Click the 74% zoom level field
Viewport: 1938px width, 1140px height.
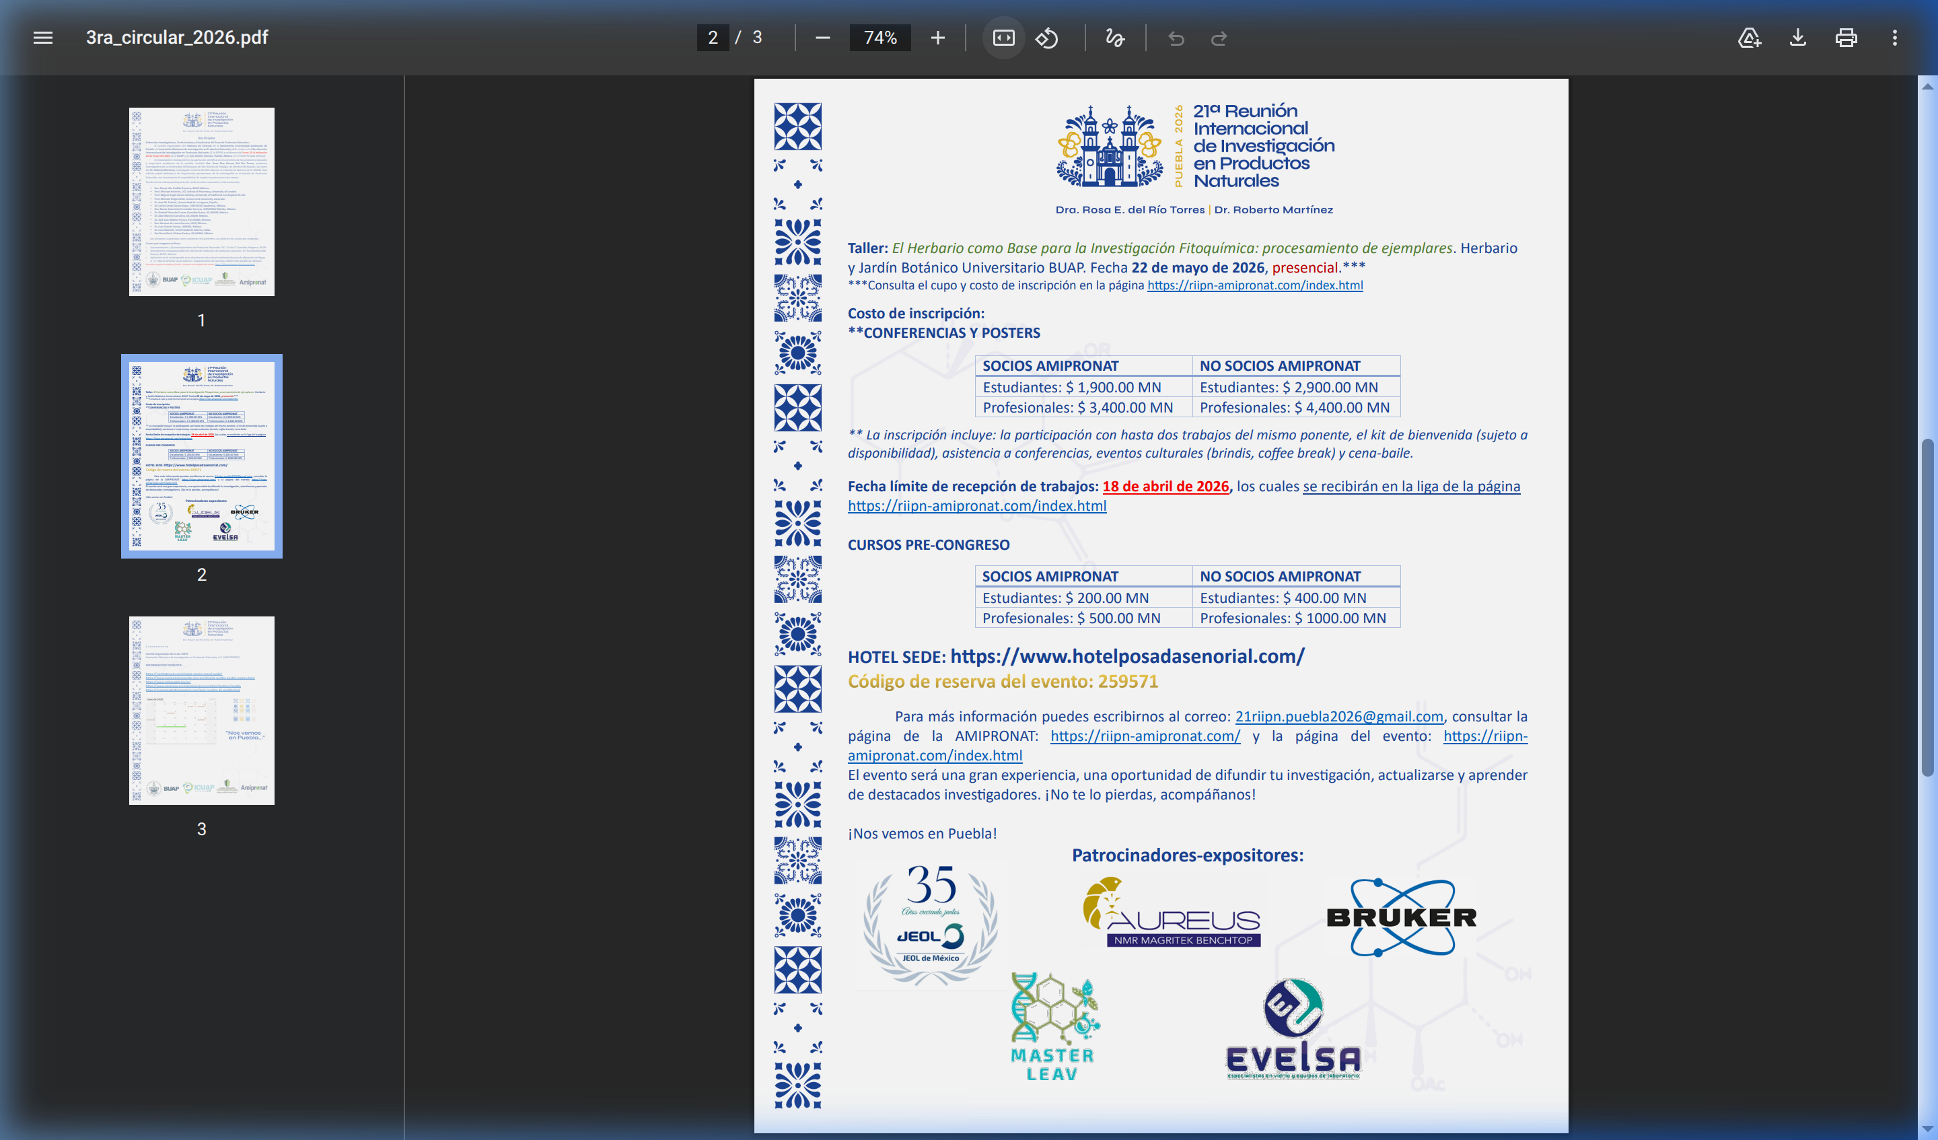(x=880, y=38)
